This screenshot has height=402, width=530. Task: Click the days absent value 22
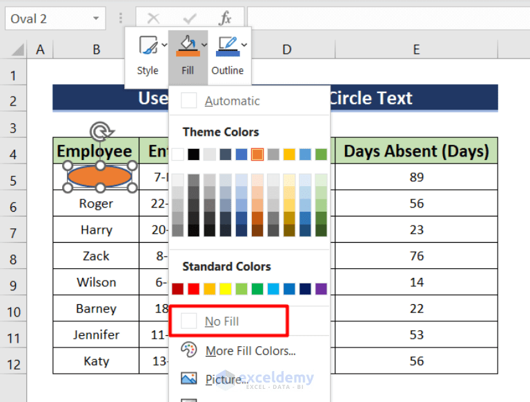click(x=416, y=308)
